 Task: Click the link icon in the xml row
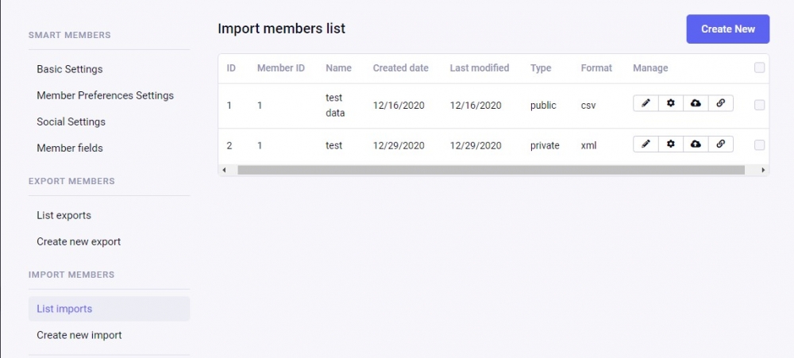tap(721, 144)
